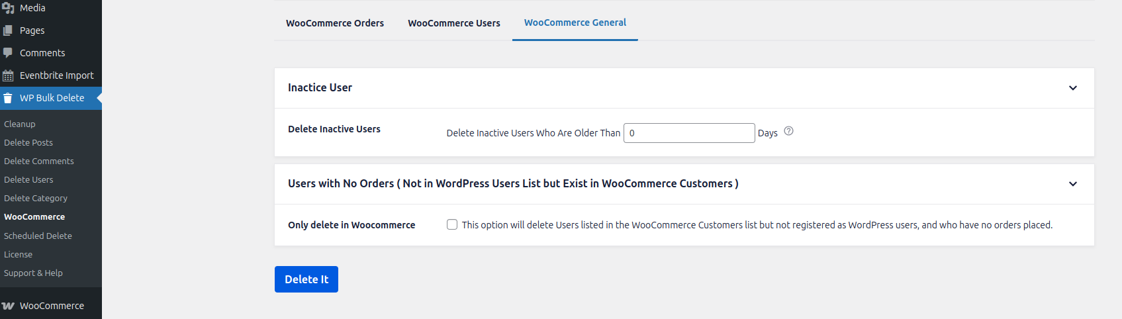Open the Cleanup submenu item

click(x=20, y=124)
